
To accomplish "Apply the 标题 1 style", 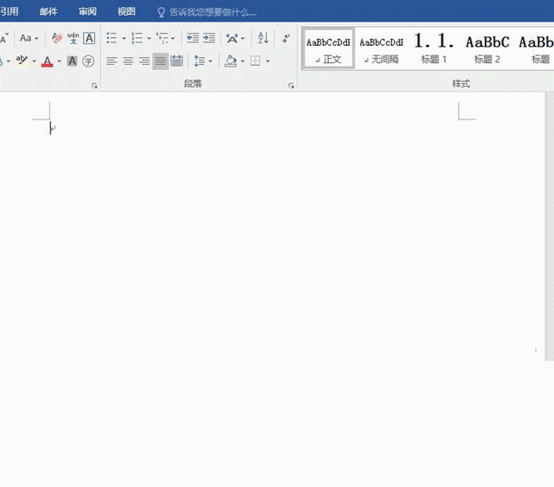I will (x=434, y=49).
